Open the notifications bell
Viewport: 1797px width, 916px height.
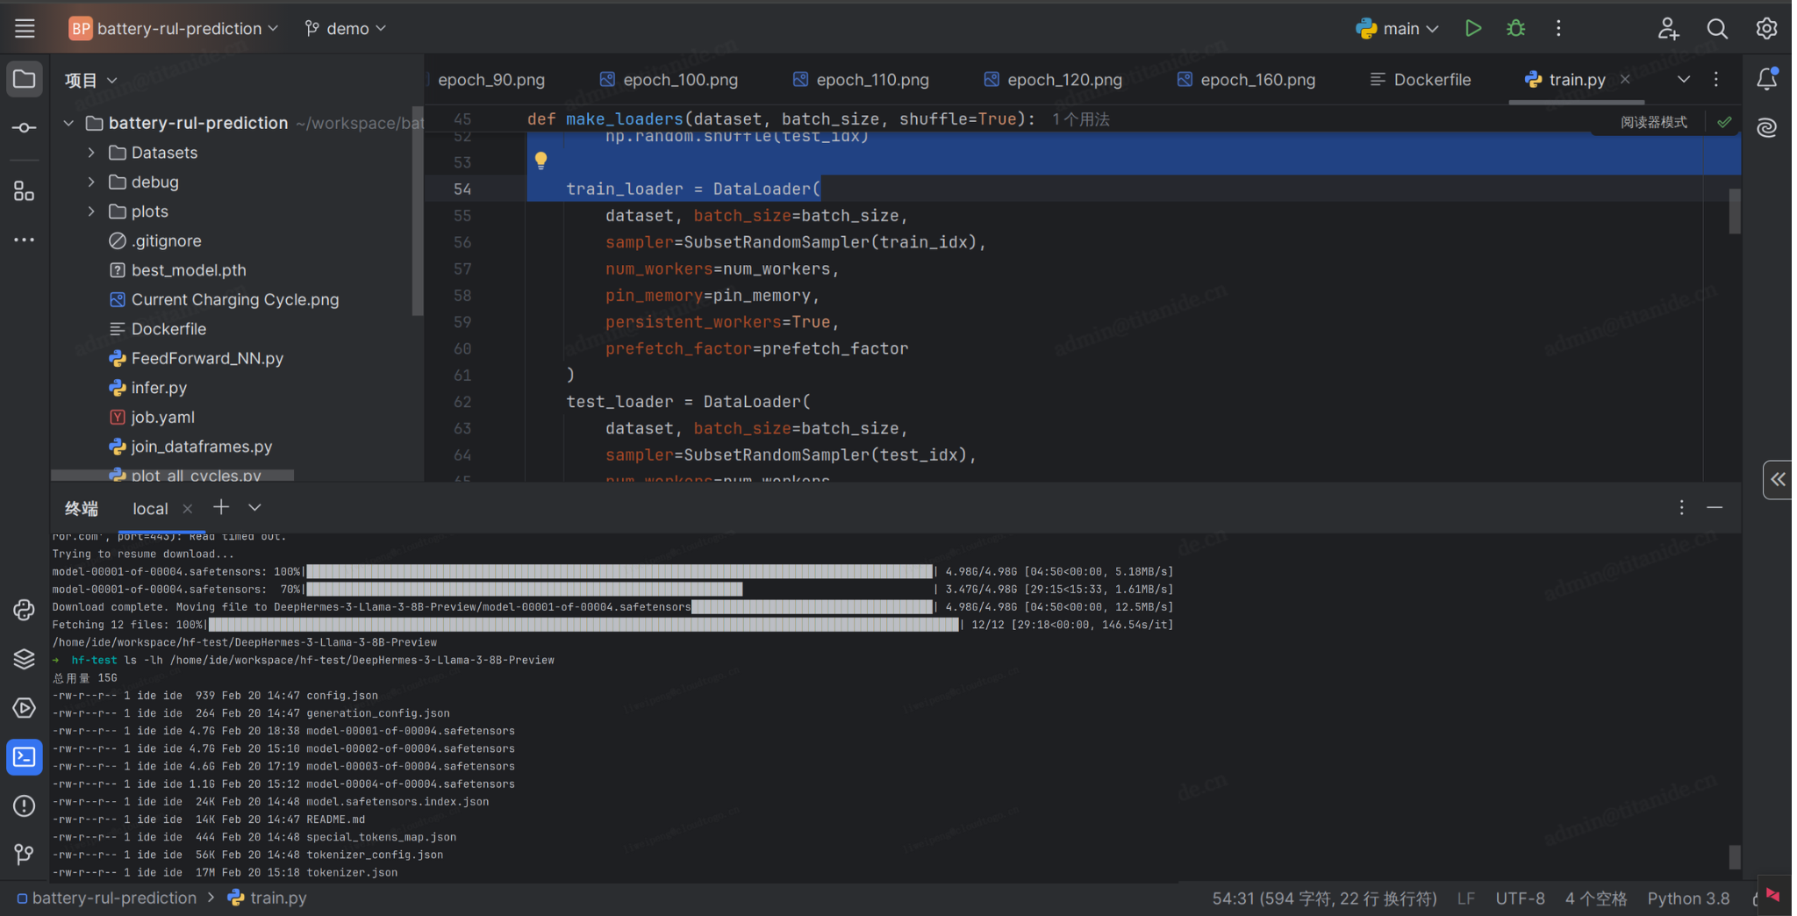[1766, 79]
